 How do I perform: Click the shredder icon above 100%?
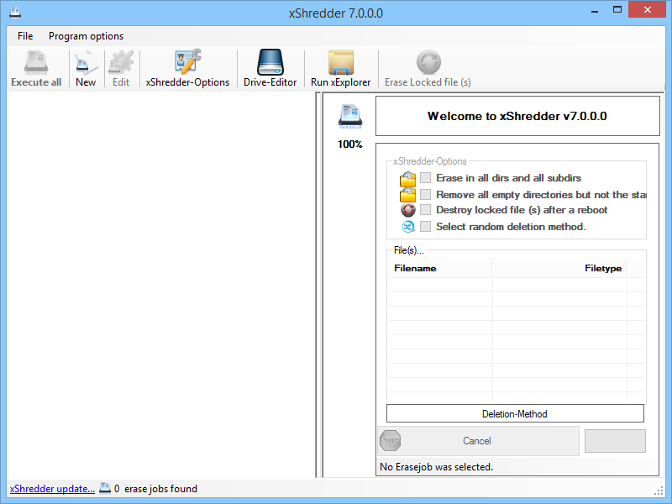(350, 116)
